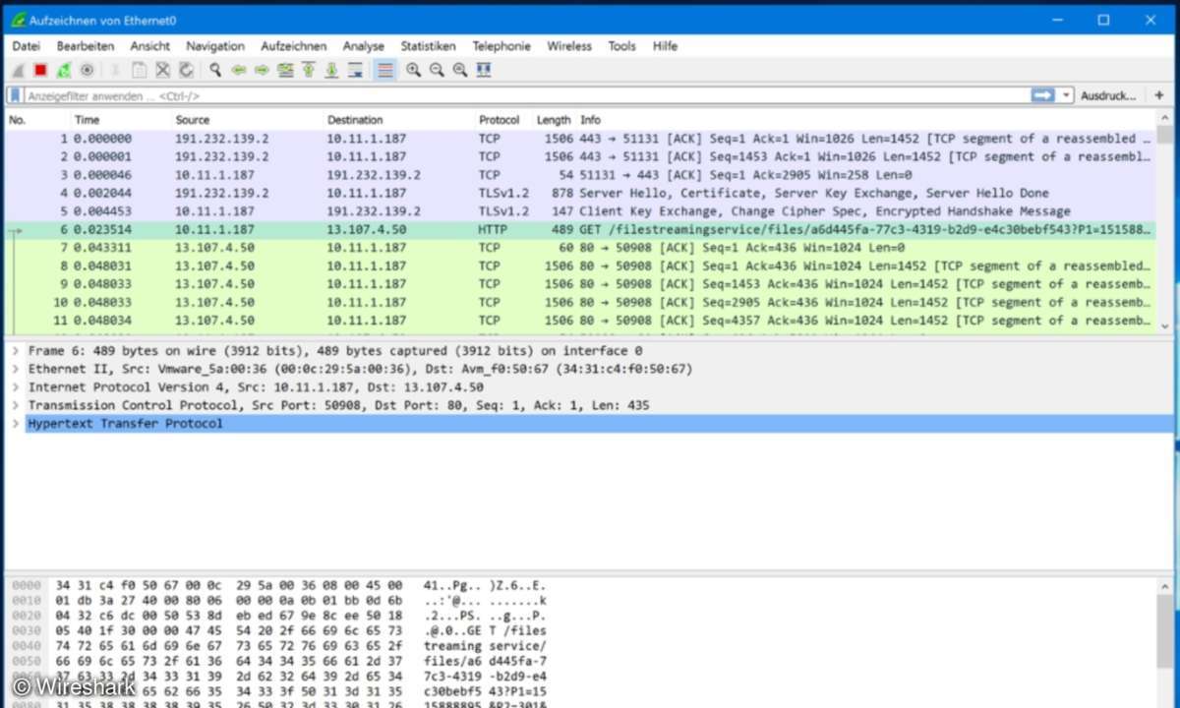Open the Navigation menu
The height and width of the screenshot is (708, 1180).
click(215, 46)
